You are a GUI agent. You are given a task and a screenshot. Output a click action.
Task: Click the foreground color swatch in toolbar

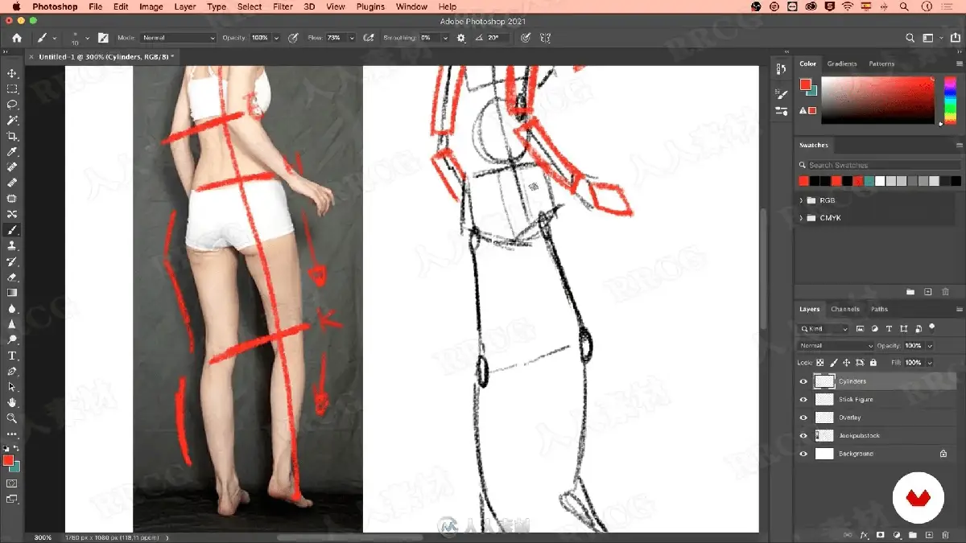[x=8, y=460]
